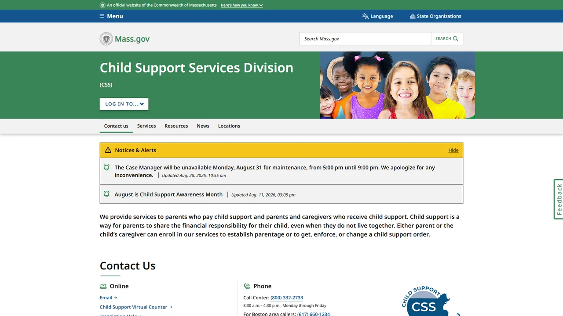Open the hamburger Menu
563x316 pixels.
click(111, 16)
